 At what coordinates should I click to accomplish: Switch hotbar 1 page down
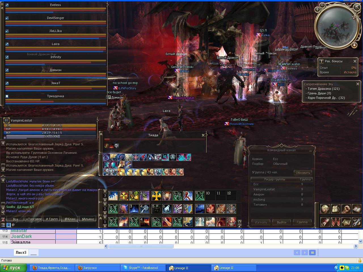point(105,226)
